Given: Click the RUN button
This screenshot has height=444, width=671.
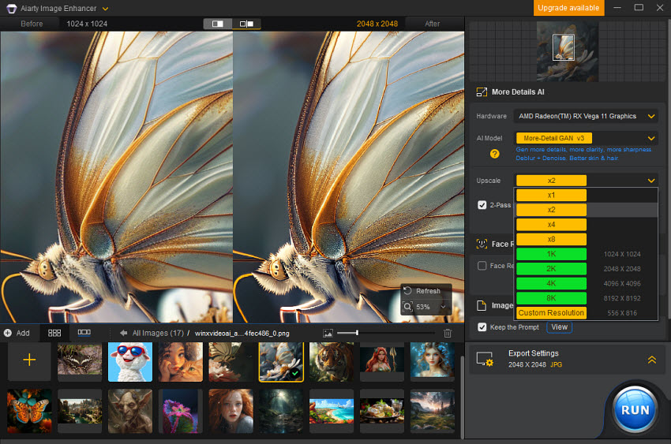Looking at the screenshot, I should [635, 410].
